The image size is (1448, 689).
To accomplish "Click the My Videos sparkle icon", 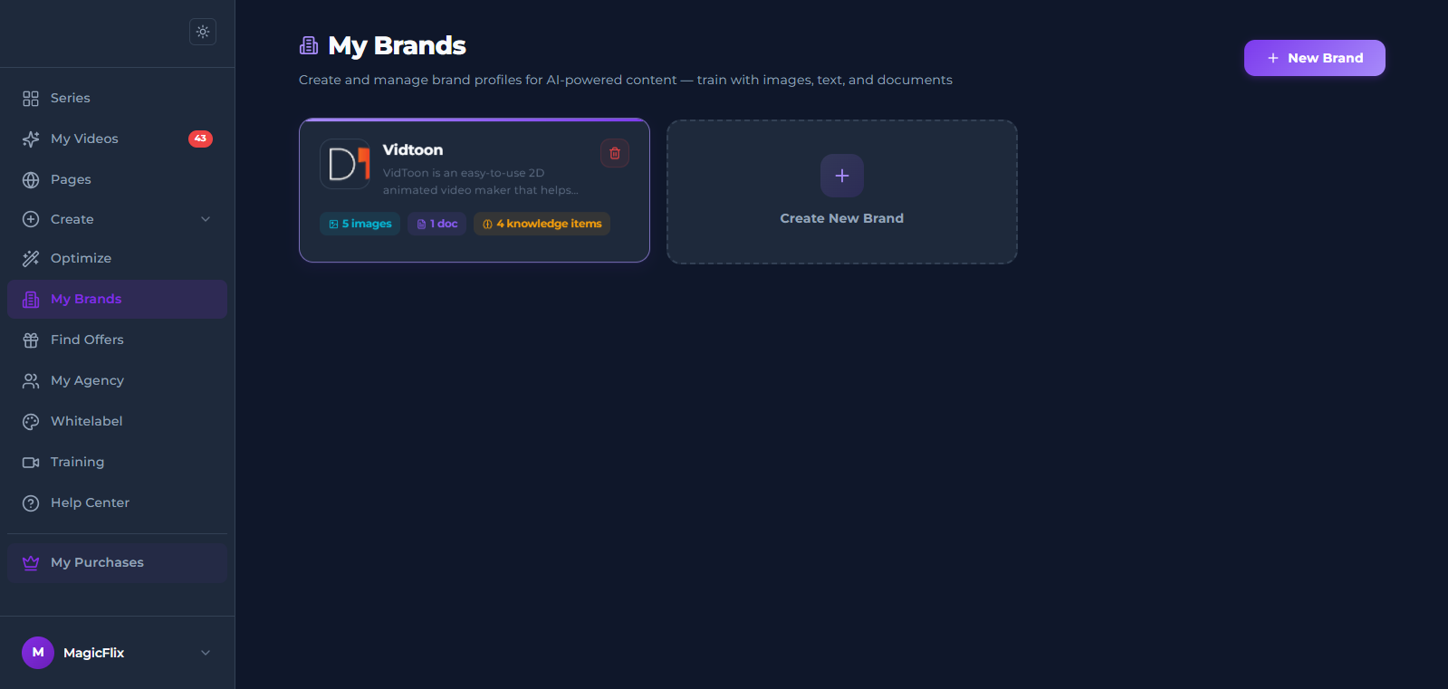I will [31, 139].
